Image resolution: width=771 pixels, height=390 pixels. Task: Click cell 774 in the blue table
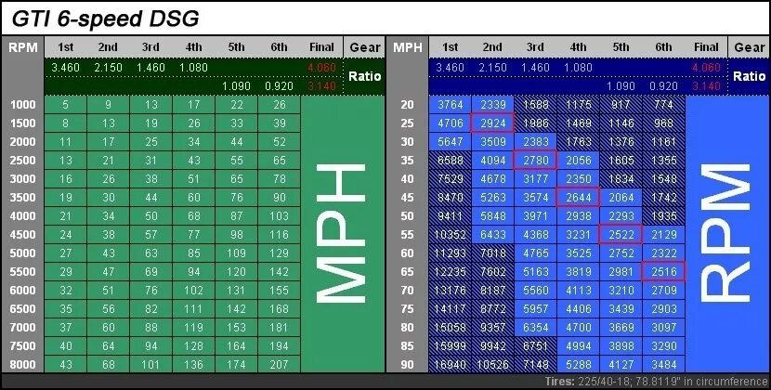tap(664, 105)
